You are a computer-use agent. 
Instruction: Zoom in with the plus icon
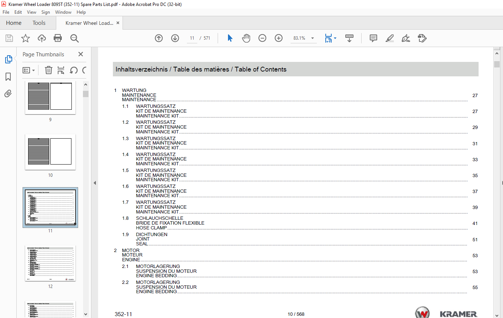(279, 38)
